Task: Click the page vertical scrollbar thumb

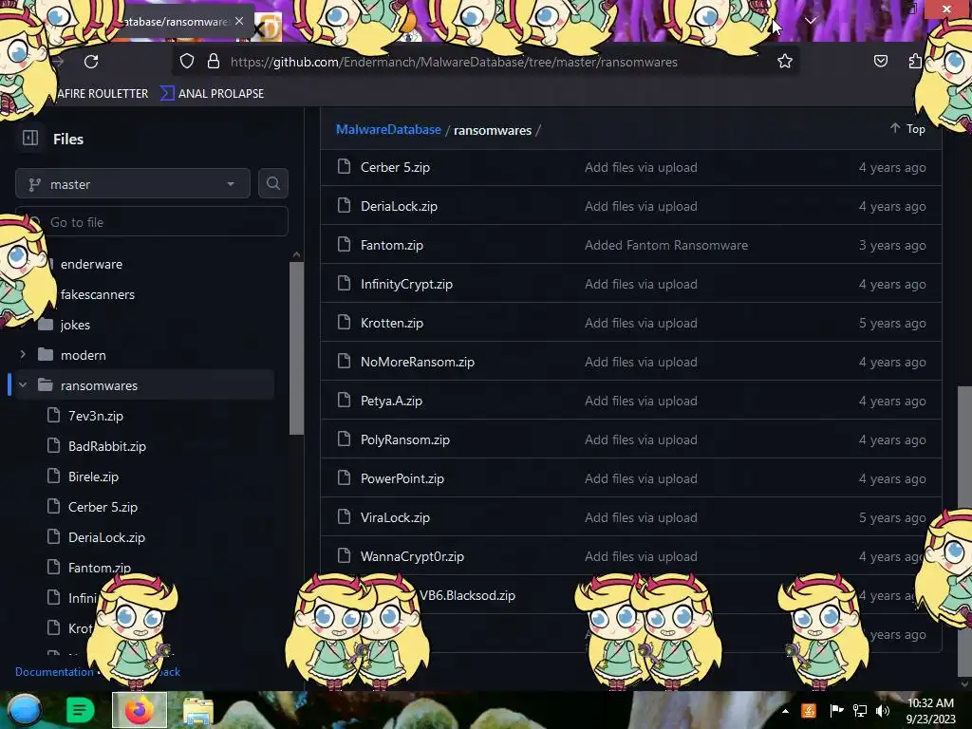Action: click(x=964, y=530)
